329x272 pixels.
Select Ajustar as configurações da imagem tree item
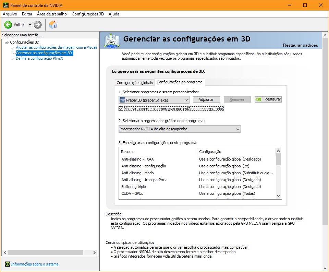(x=57, y=47)
